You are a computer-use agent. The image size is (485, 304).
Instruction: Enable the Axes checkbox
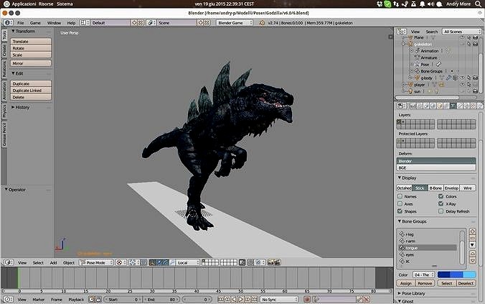400,204
